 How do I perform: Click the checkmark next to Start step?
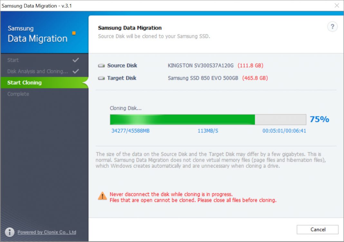click(76, 60)
